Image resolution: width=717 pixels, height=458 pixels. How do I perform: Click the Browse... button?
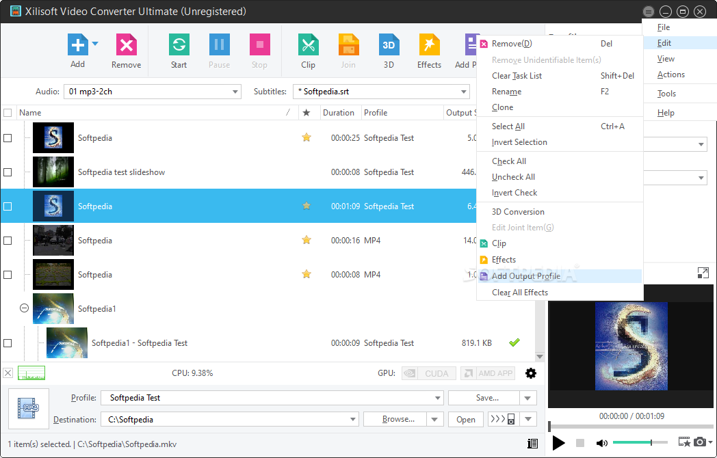[395, 419]
